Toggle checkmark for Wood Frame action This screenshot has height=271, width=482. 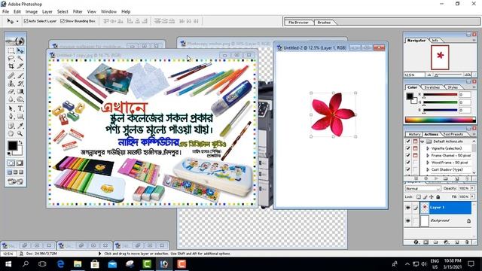point(408,163)
